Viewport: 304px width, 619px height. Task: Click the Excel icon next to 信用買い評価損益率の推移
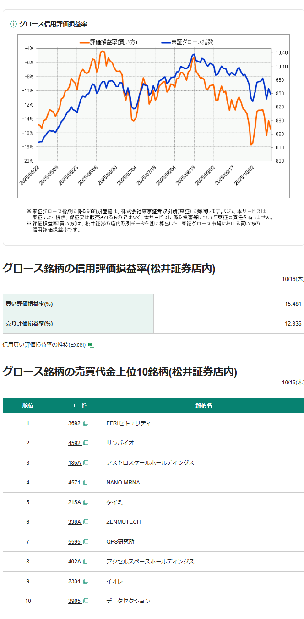[91, 344]
